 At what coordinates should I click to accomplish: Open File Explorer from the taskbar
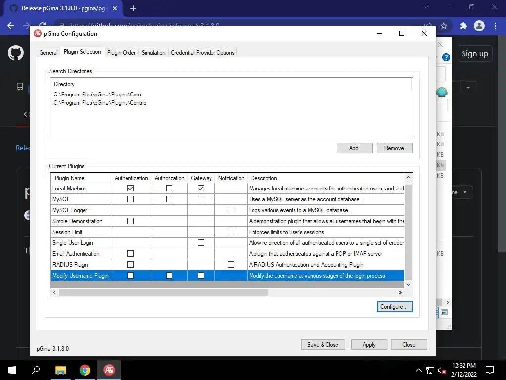point(60,370)
